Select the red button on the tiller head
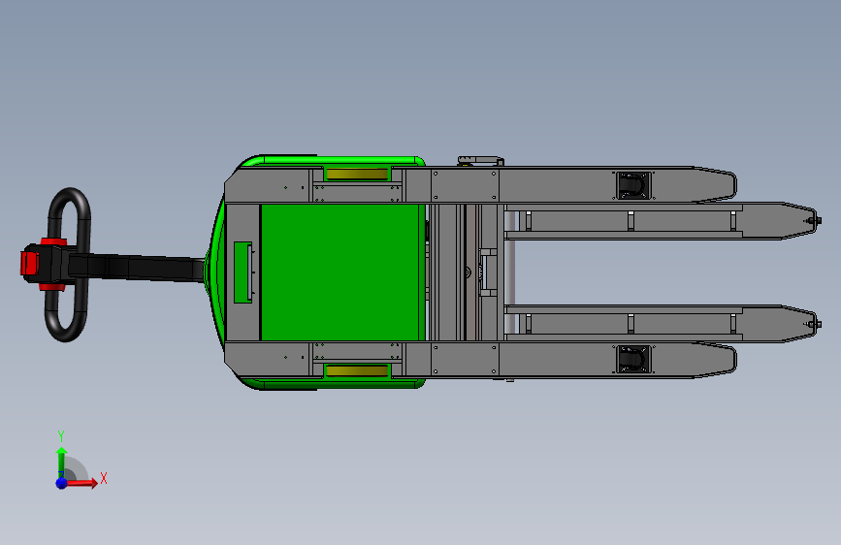The width and height of the screenshot is (841, 545). coord(29,264)
